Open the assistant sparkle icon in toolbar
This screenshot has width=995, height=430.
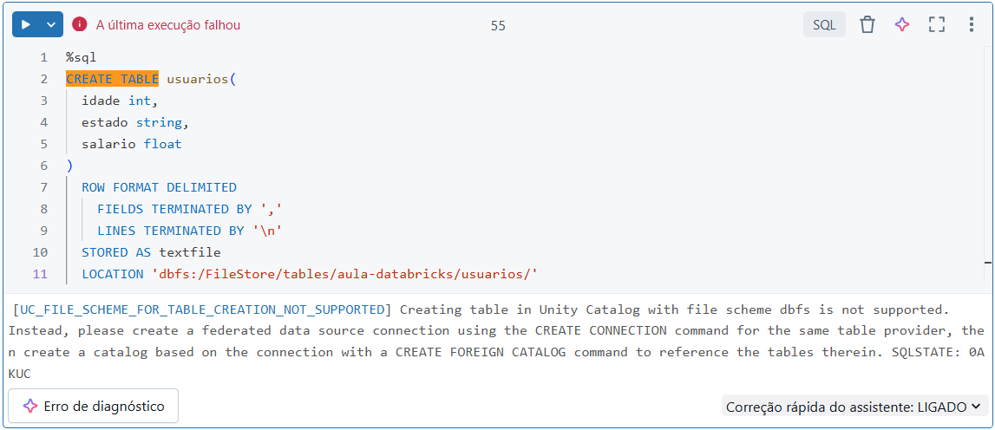[x=901, y=25]
